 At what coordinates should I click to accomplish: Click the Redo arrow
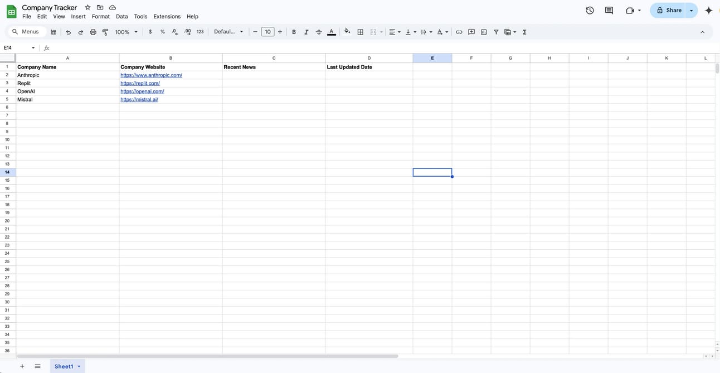pyautogui.click(x=80, y=32)
